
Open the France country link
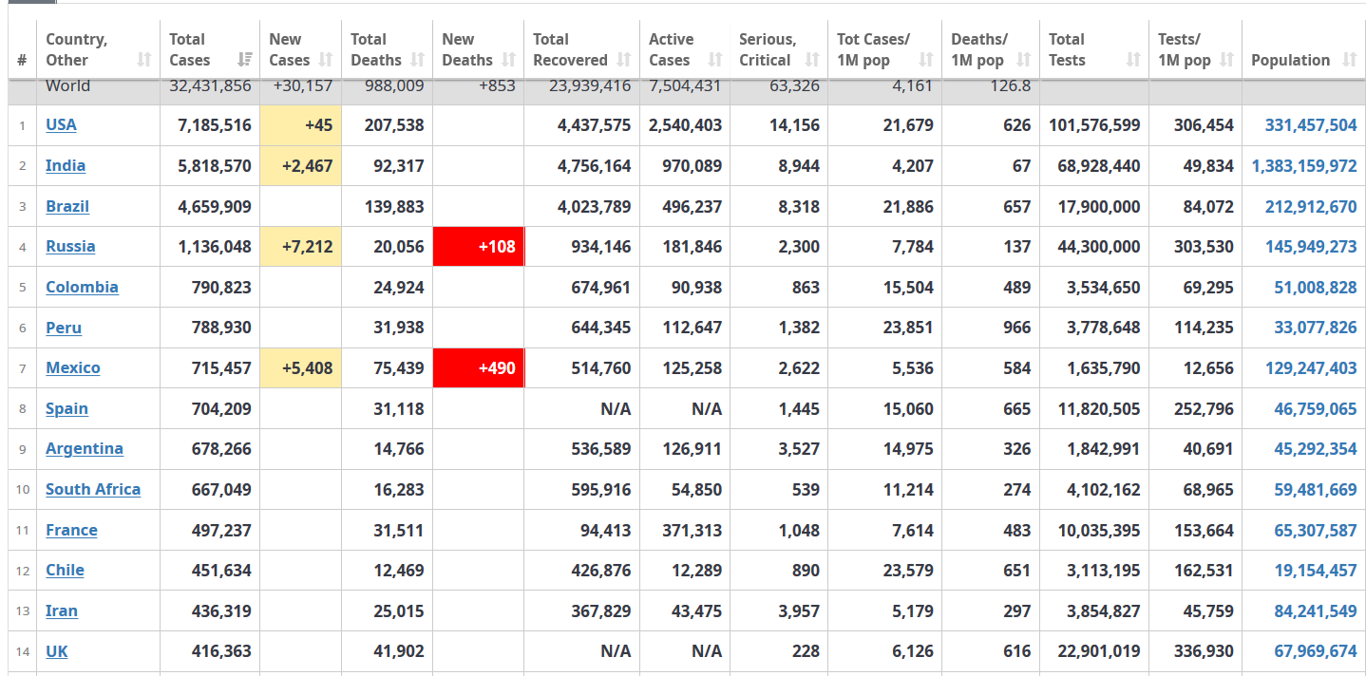tap(71, 530)
